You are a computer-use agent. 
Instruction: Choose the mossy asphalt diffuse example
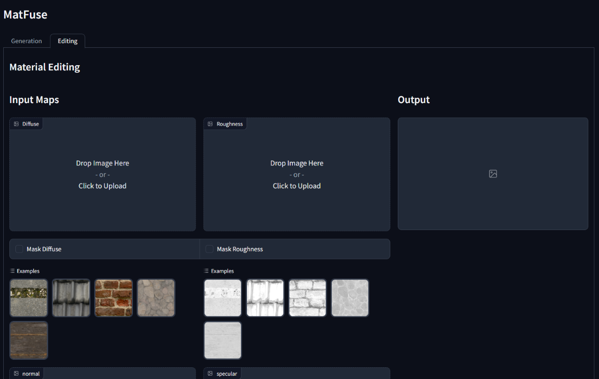[29, 298]
